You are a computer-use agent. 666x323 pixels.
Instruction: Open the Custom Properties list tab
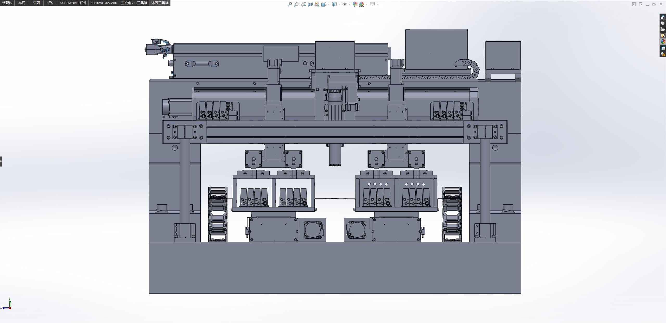[663, 48]
